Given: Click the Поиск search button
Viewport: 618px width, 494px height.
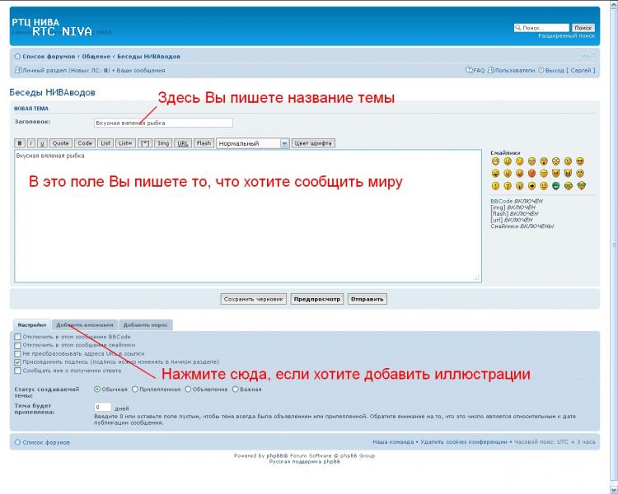Looking at the screenshot, I should pos(583,27).
